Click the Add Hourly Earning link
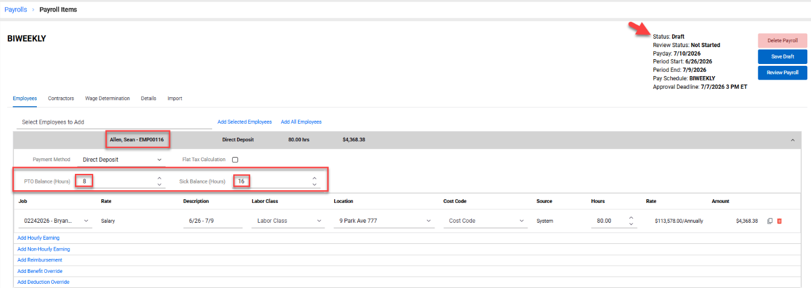The image size is (811, 288). (x=39, y=238)
